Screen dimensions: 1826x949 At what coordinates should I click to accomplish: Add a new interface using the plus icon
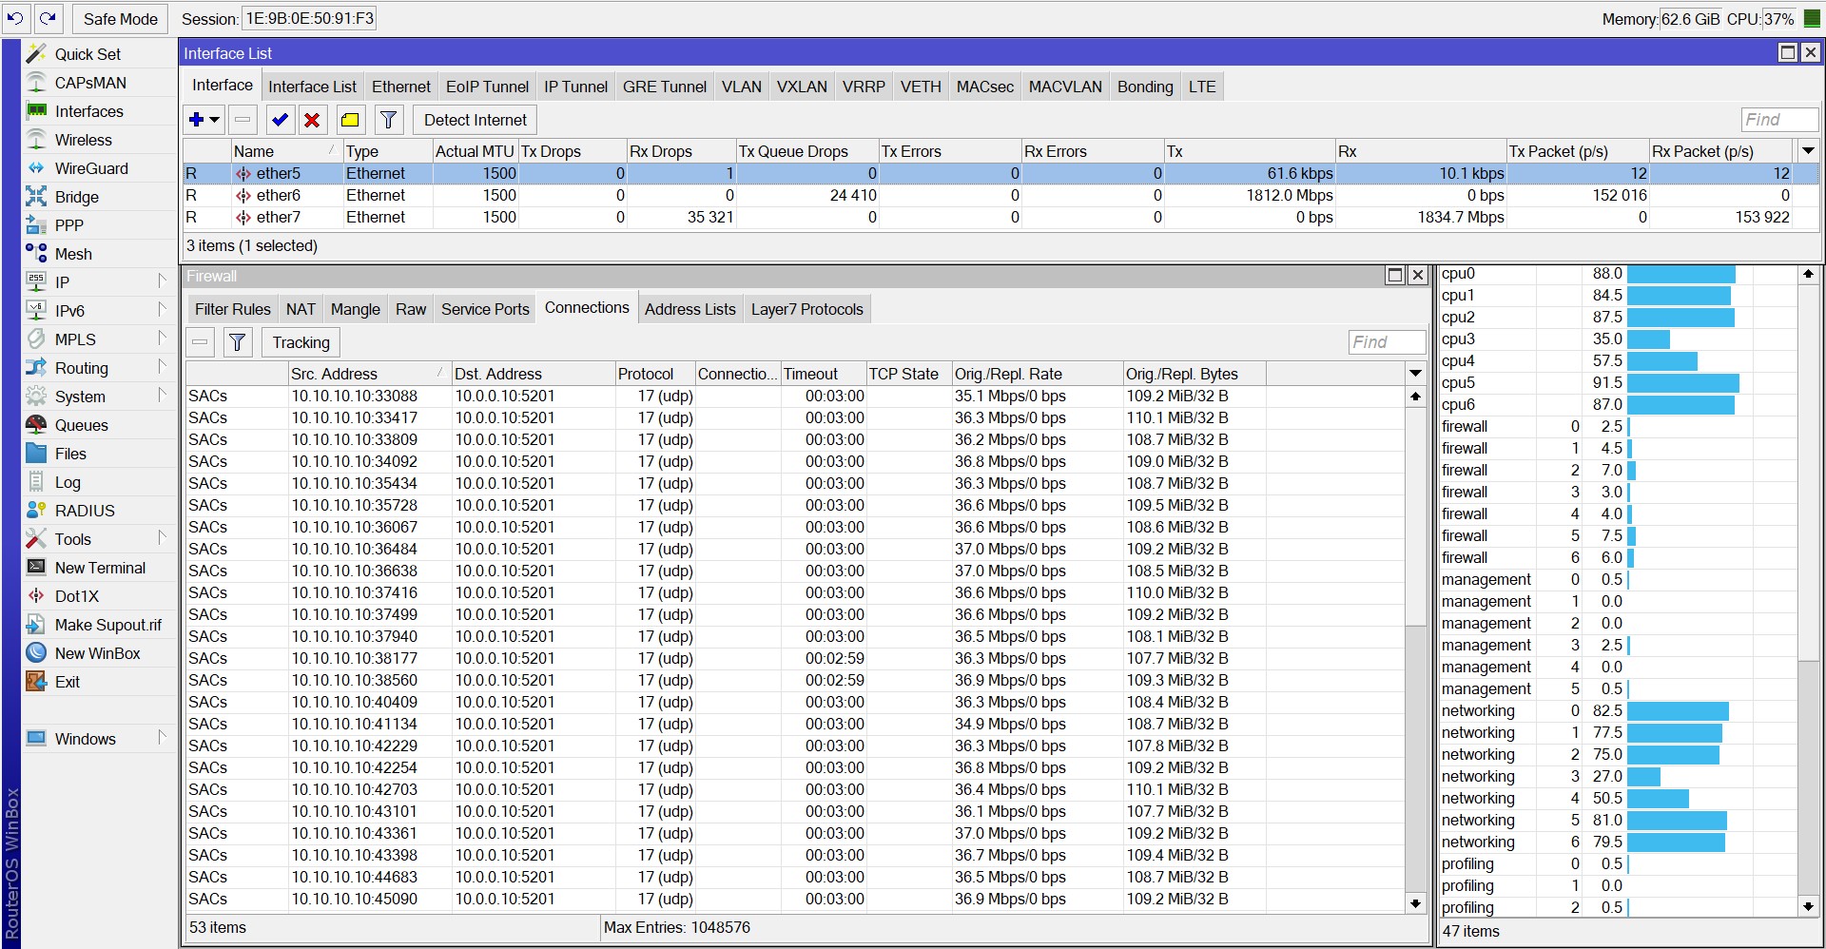[197, 119]
